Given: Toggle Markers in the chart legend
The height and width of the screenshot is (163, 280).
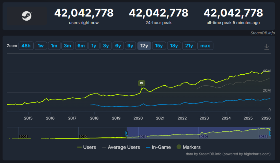Looking at the screenshot, I should pyautogui.click(x=188, y=147).
